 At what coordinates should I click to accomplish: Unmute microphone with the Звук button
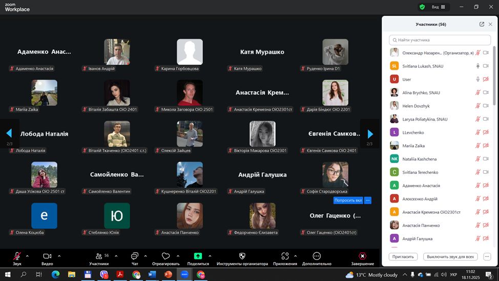[17, 256]
